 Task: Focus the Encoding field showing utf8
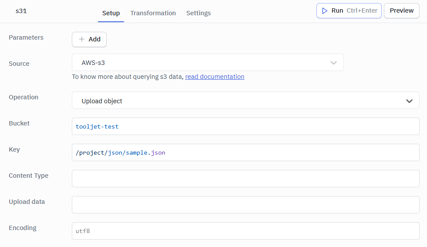245,231
